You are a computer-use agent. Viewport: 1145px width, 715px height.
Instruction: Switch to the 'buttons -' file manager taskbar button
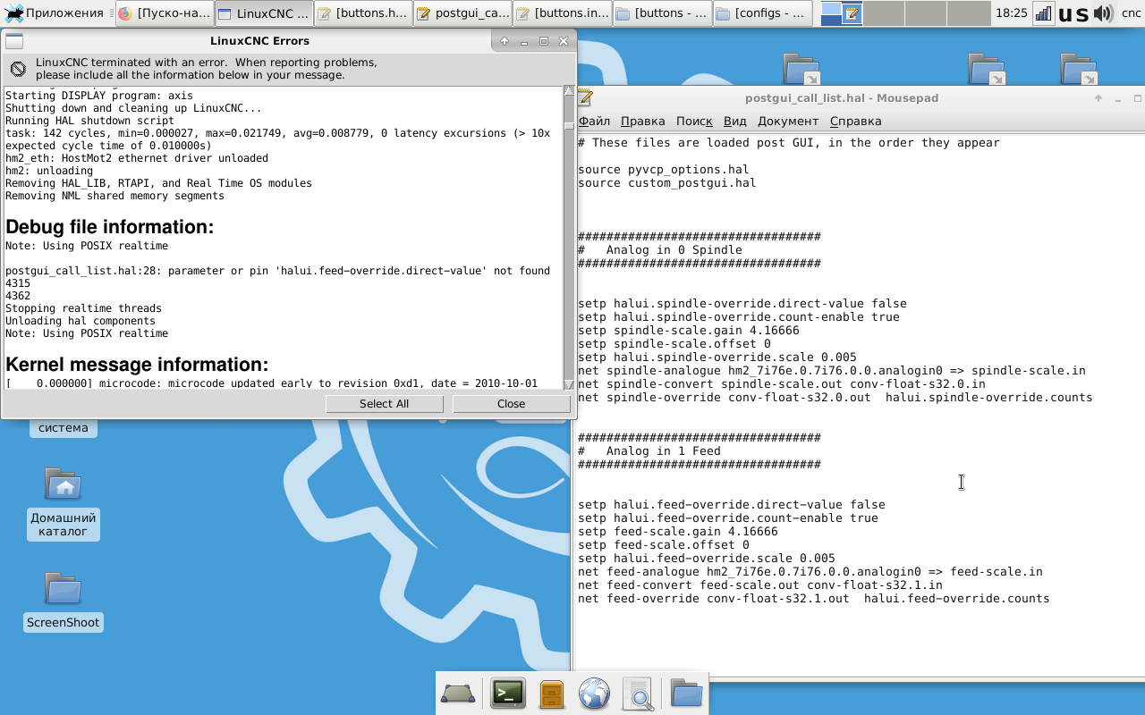point(663,13)
